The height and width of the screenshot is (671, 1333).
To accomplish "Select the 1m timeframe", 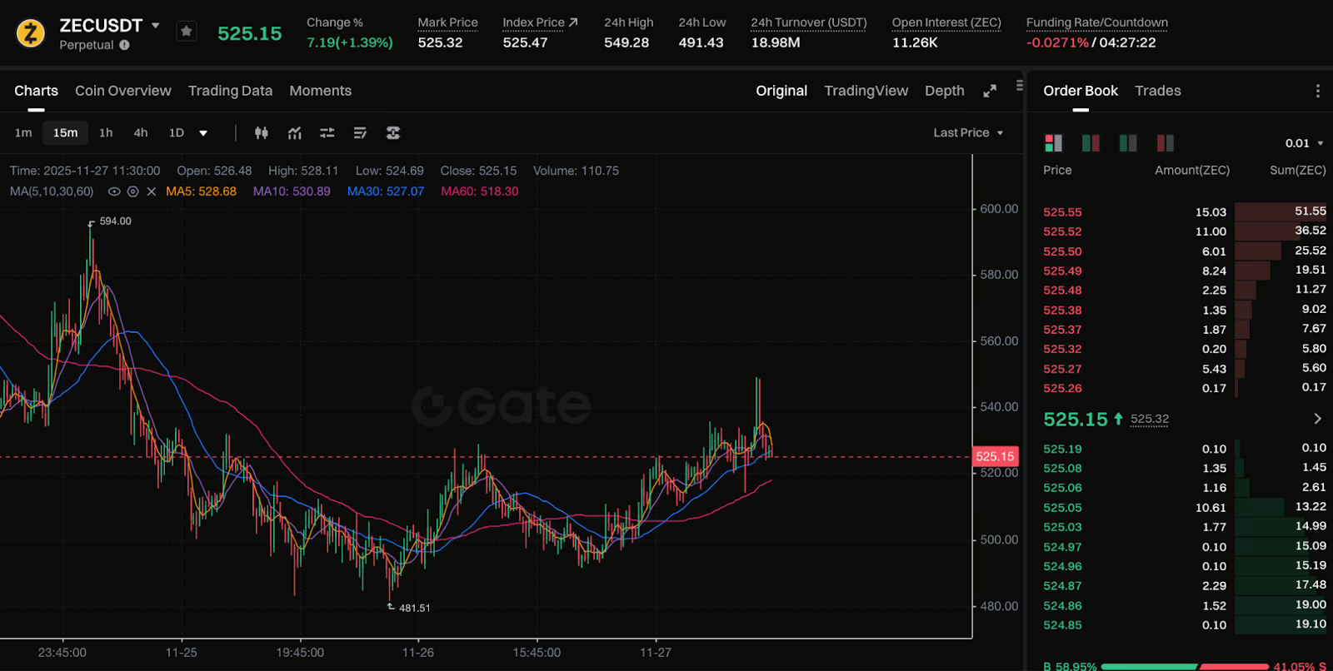I will (x=23, y=132).
